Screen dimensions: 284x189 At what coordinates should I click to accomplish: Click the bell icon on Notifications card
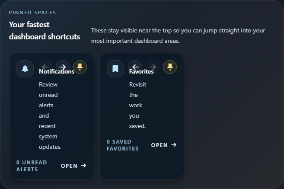pyautogui.click(x=25, y=69)
